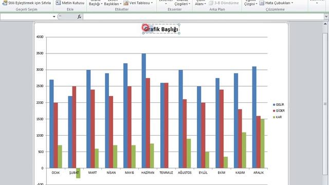
Task: Click the vertical scrollbar up arrow
Action: pyautogui.click(x=325, y=24)
